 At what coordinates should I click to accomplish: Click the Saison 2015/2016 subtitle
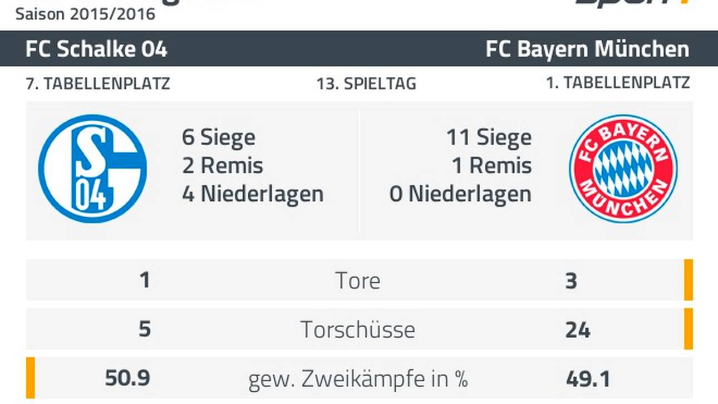click(x=85, y=14)
